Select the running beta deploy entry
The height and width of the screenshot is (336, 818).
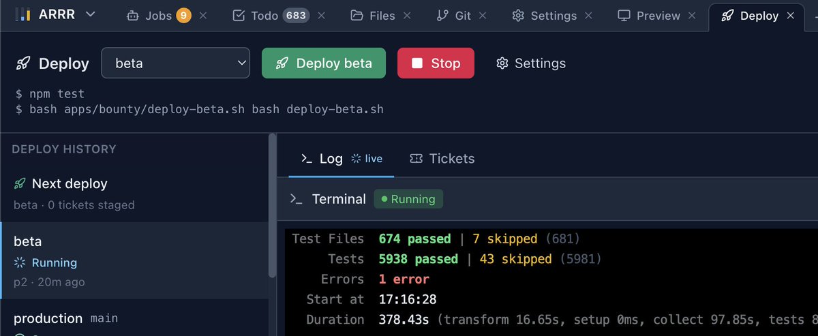(x=135, y=260)
